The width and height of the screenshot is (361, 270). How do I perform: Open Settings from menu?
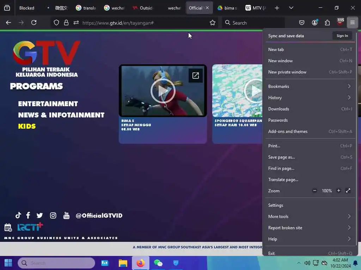[310, 205]
